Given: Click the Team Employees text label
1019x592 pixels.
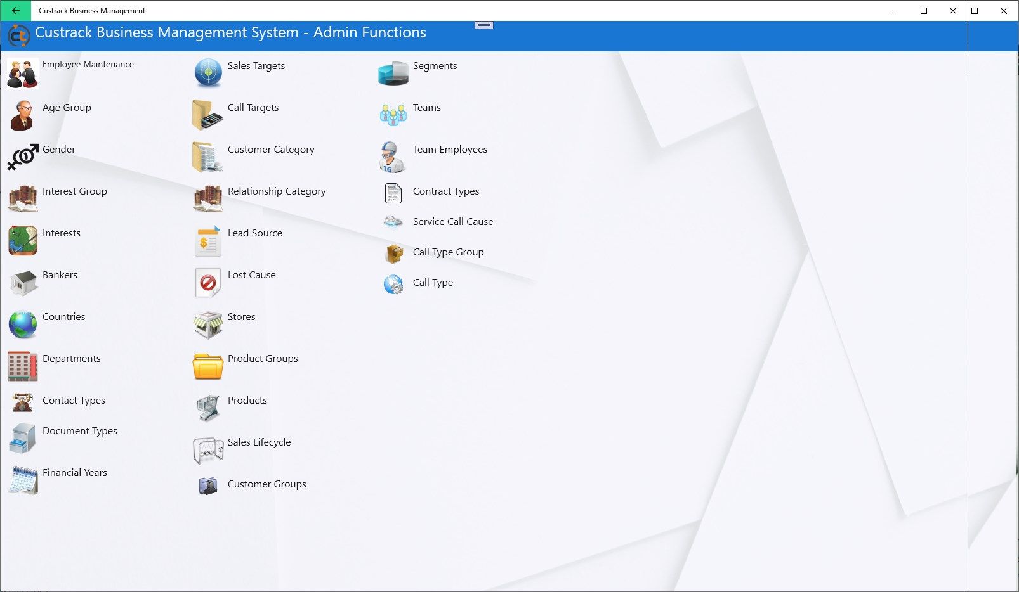Looking at the screenshot, I should [450, 150].
